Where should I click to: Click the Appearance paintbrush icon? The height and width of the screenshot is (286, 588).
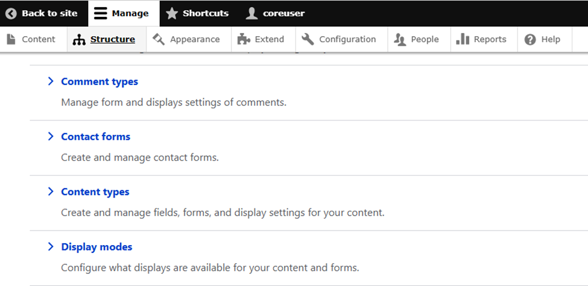[x=159, y=39]
